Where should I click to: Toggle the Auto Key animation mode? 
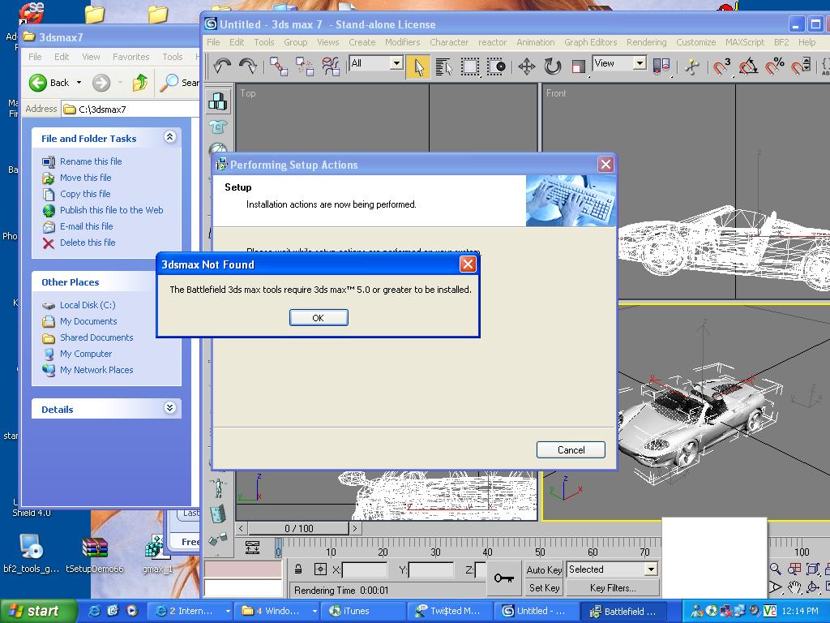tap(544, 569)
